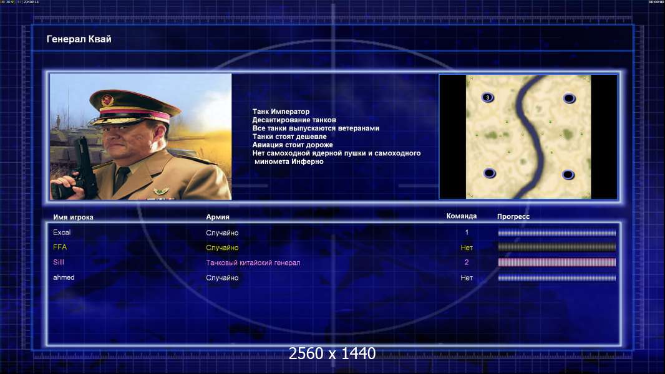
Task: Select the 'Танк Император' line
Action: tap(281, 112)
